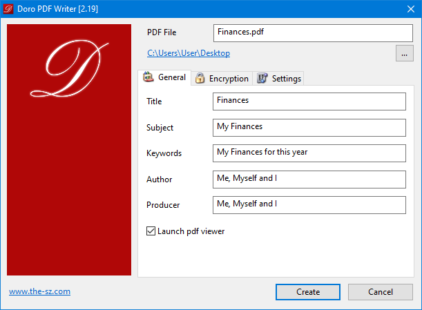Open the C:\Users\User\Desktop path link

pyautogui.click(x=189, y=53)
